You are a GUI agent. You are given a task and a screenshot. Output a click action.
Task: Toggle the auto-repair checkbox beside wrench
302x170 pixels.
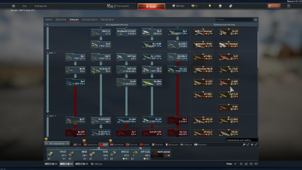(x=248, y=145)
